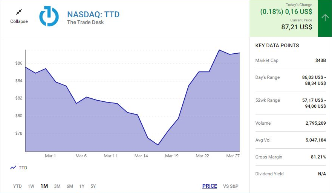Screen dimensions: 332x193
Task: Click the Market Cap $43B value
Action: tap(321, 60)
